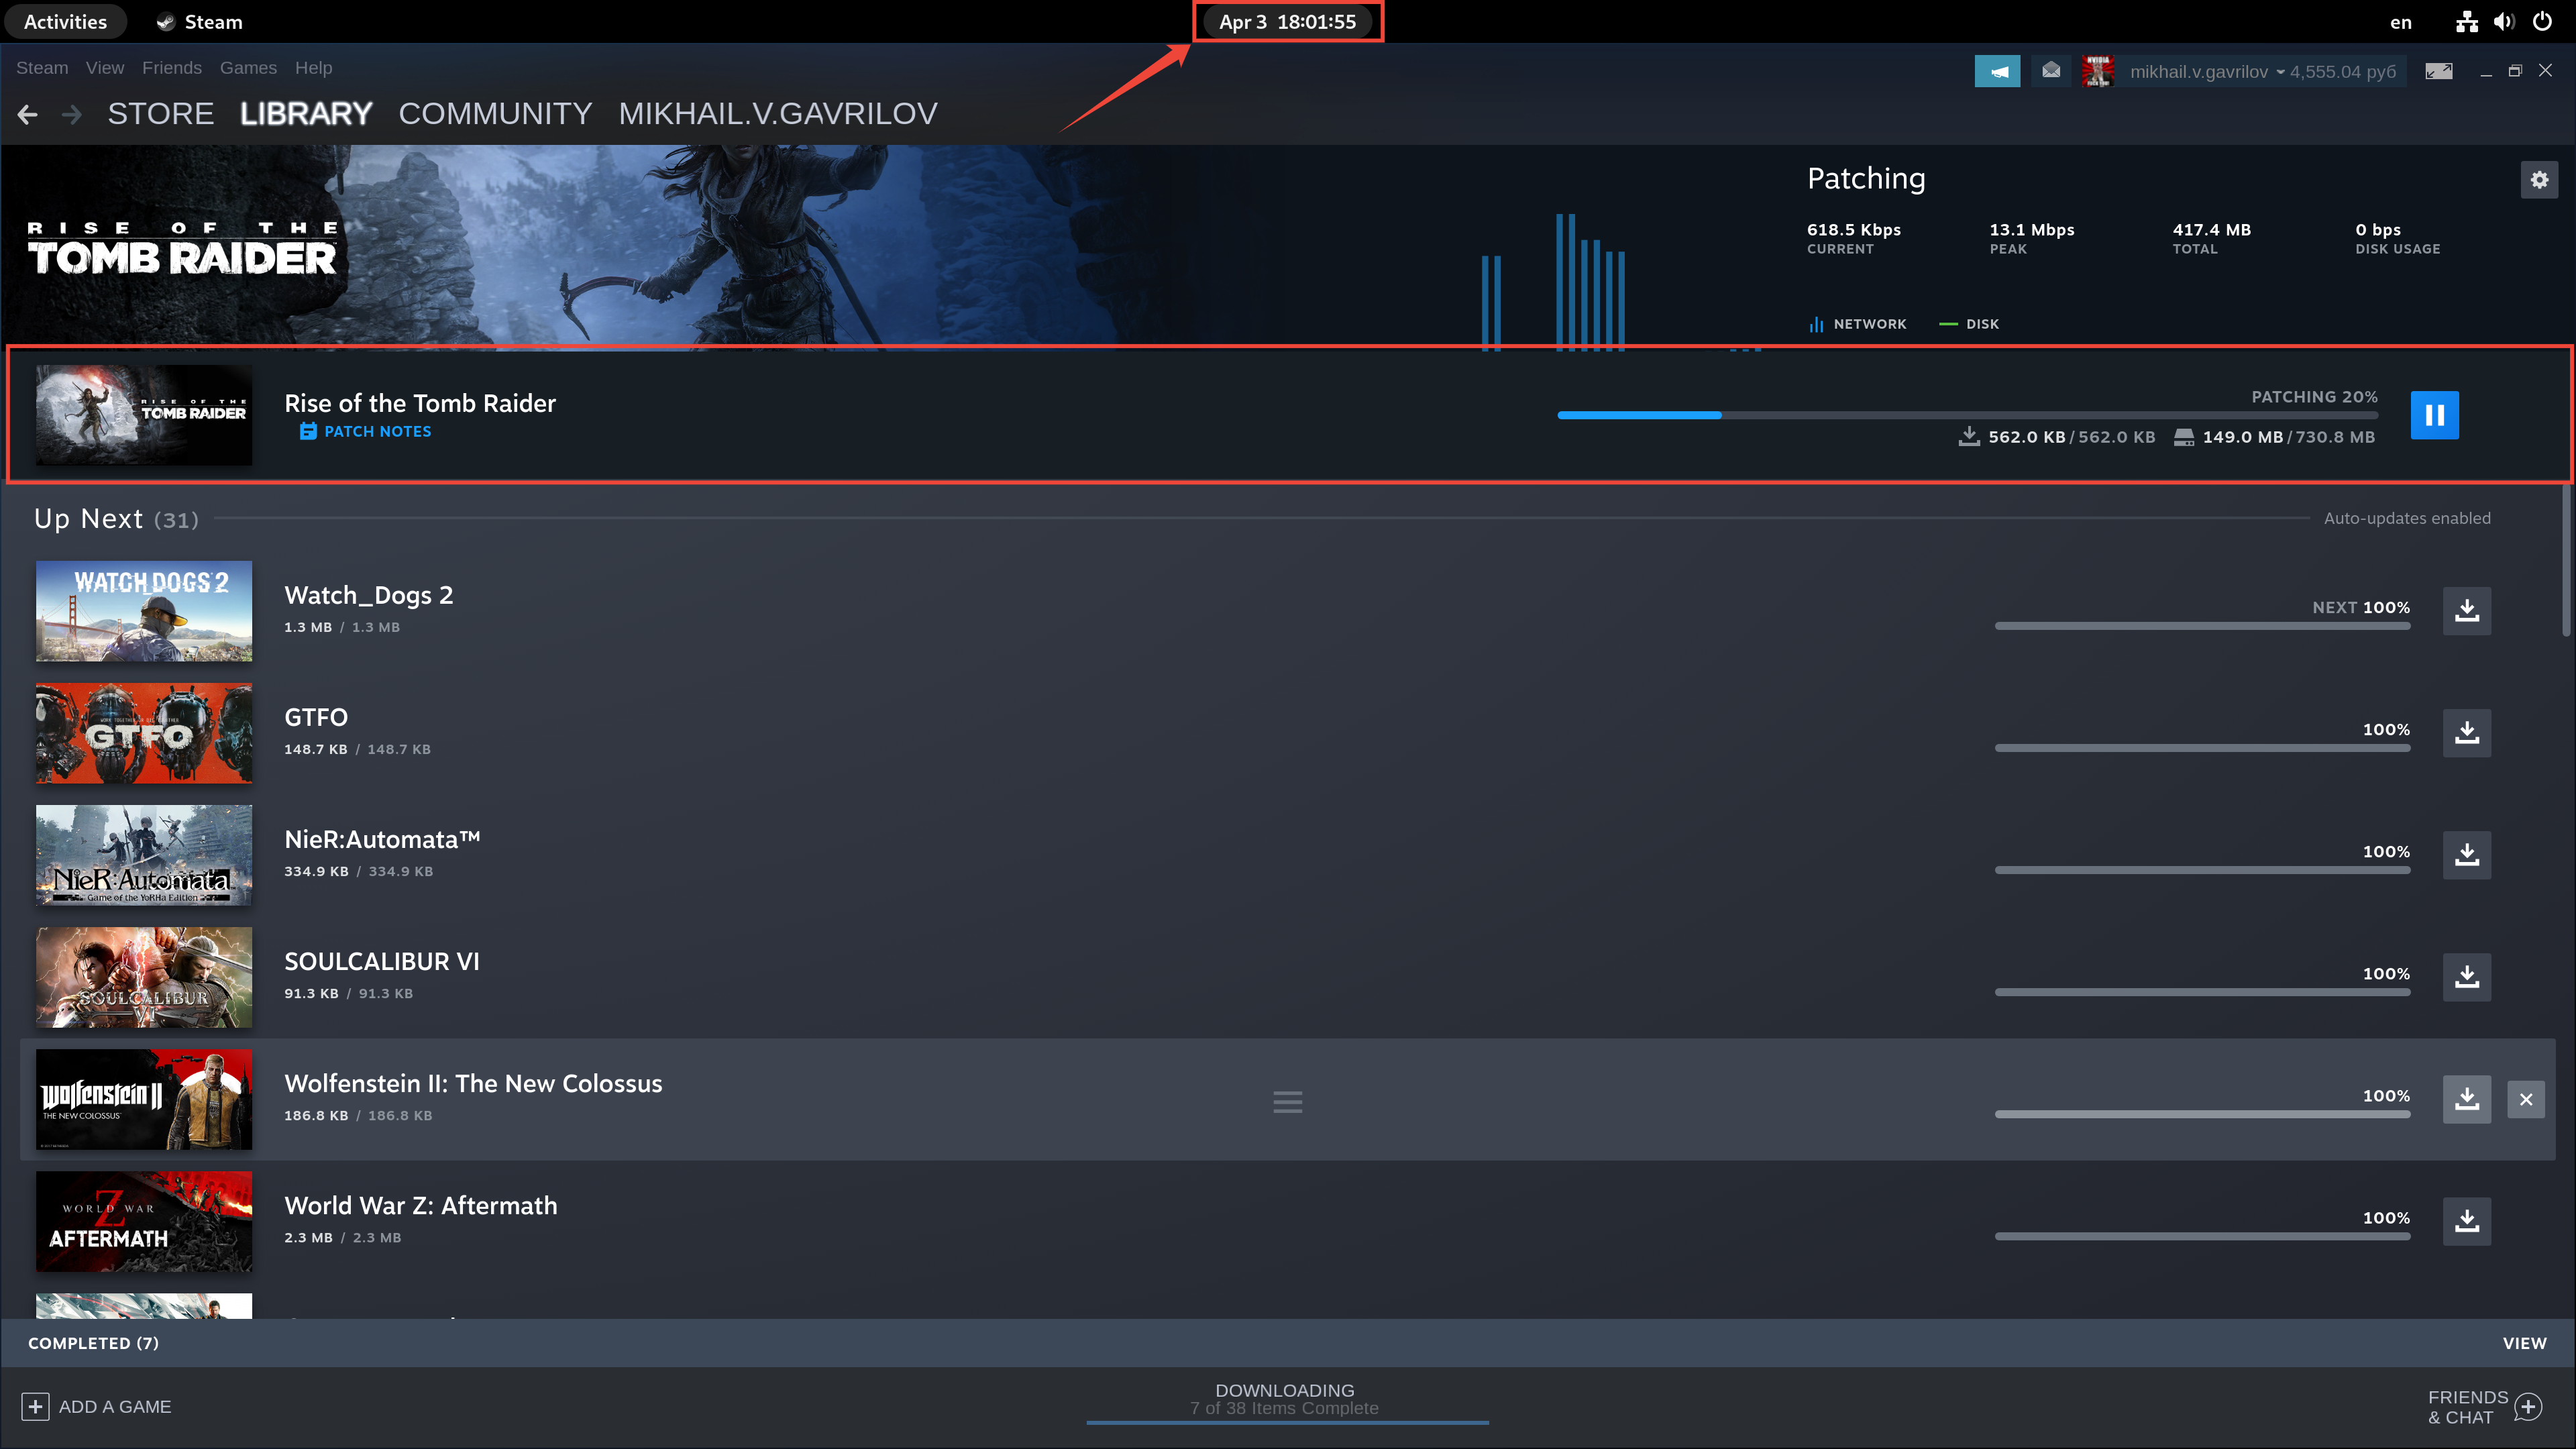Open the clock and calendar panel

pos(1288,22)
